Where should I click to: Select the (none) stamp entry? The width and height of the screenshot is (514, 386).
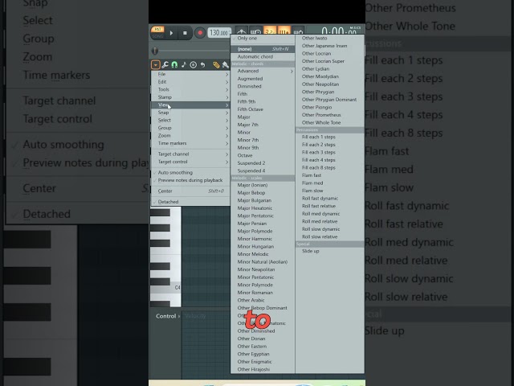click(x=263, y=49)
